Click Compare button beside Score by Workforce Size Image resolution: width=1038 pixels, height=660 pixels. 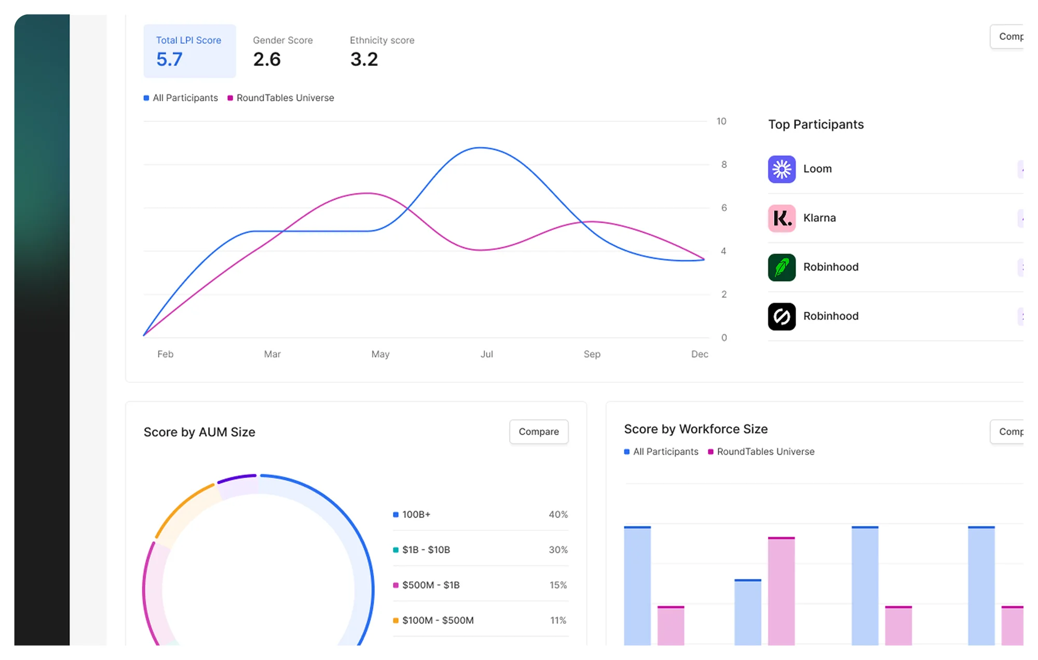pyautogui.click(x=1007, y=431)
